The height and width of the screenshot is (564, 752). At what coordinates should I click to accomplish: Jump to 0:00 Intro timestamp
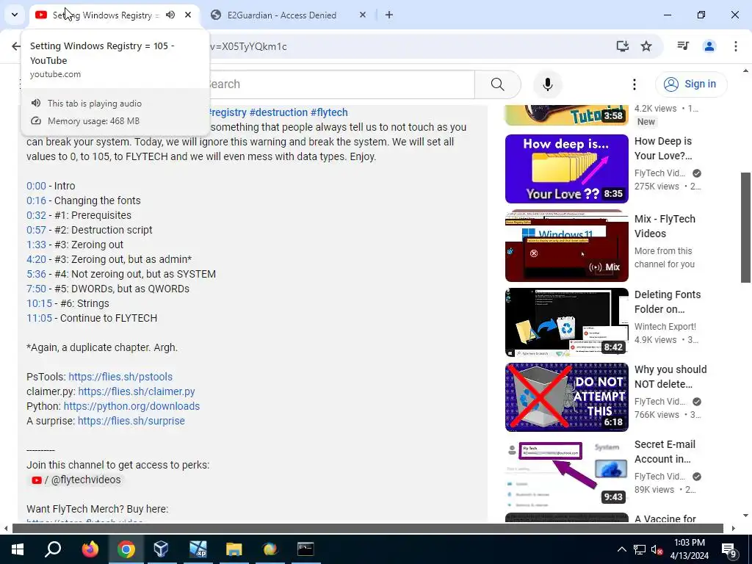point(37,186)
